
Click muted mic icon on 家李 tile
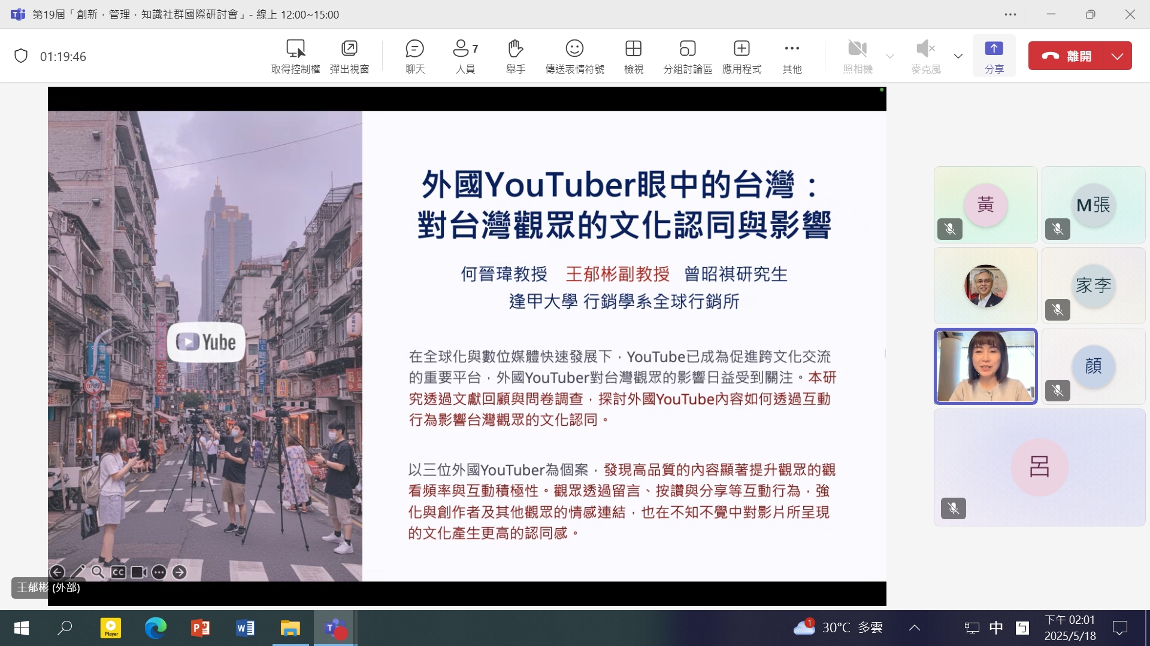coord(1058,309)
